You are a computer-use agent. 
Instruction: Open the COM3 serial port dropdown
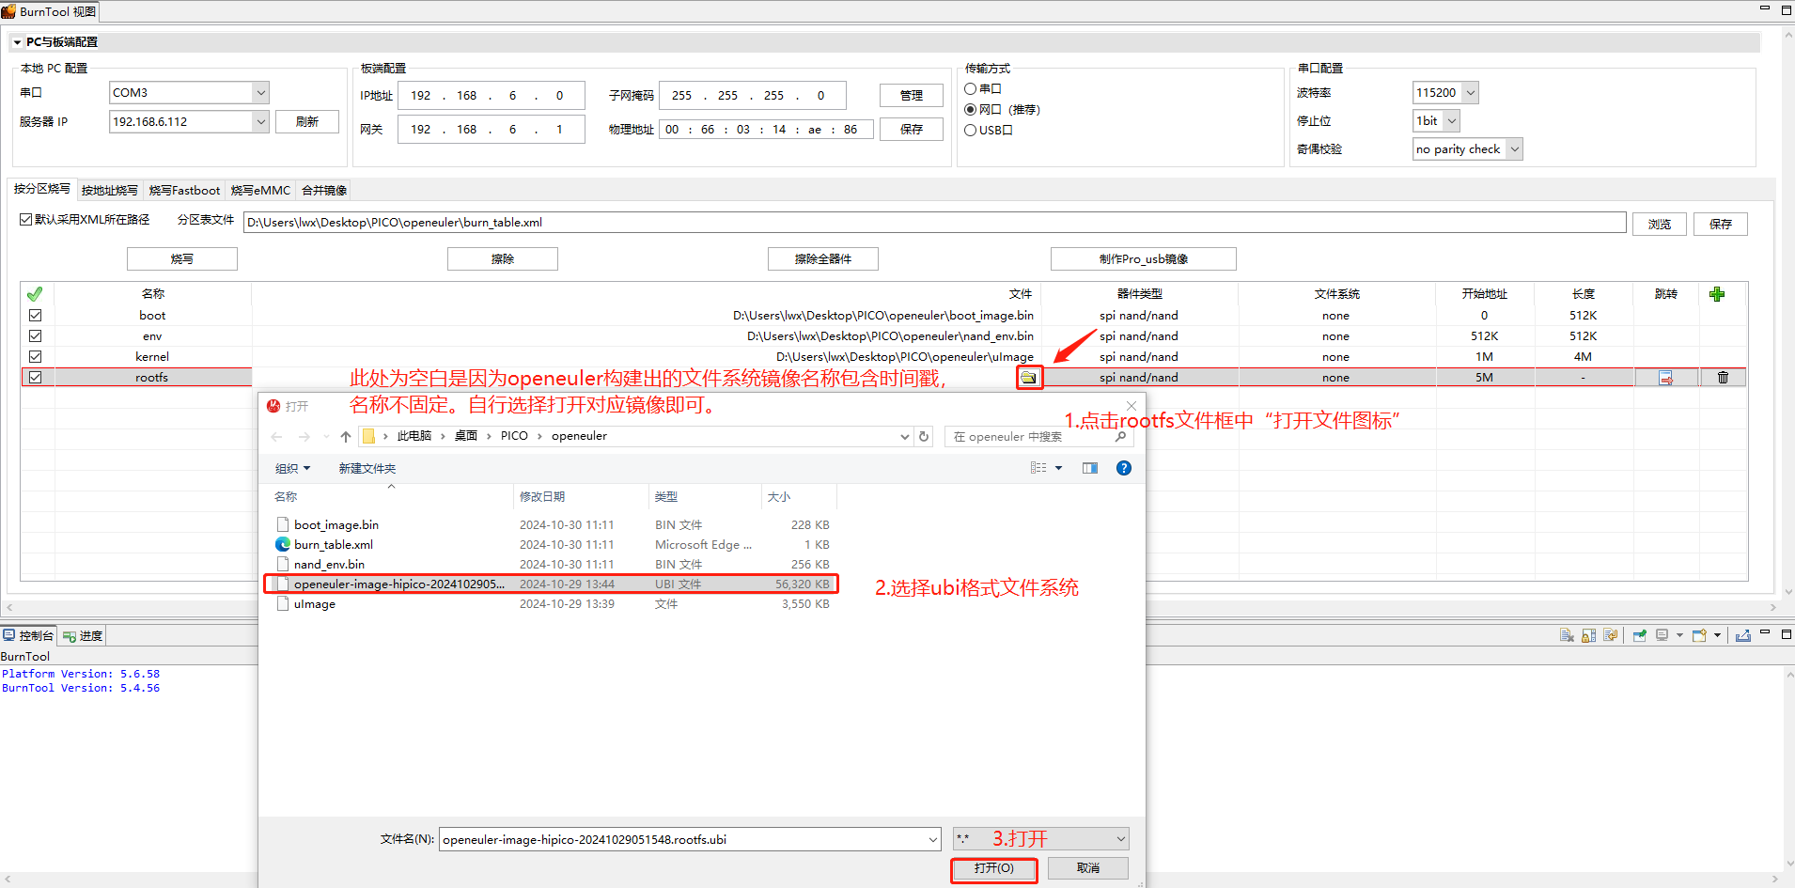(x=260, y=93)
